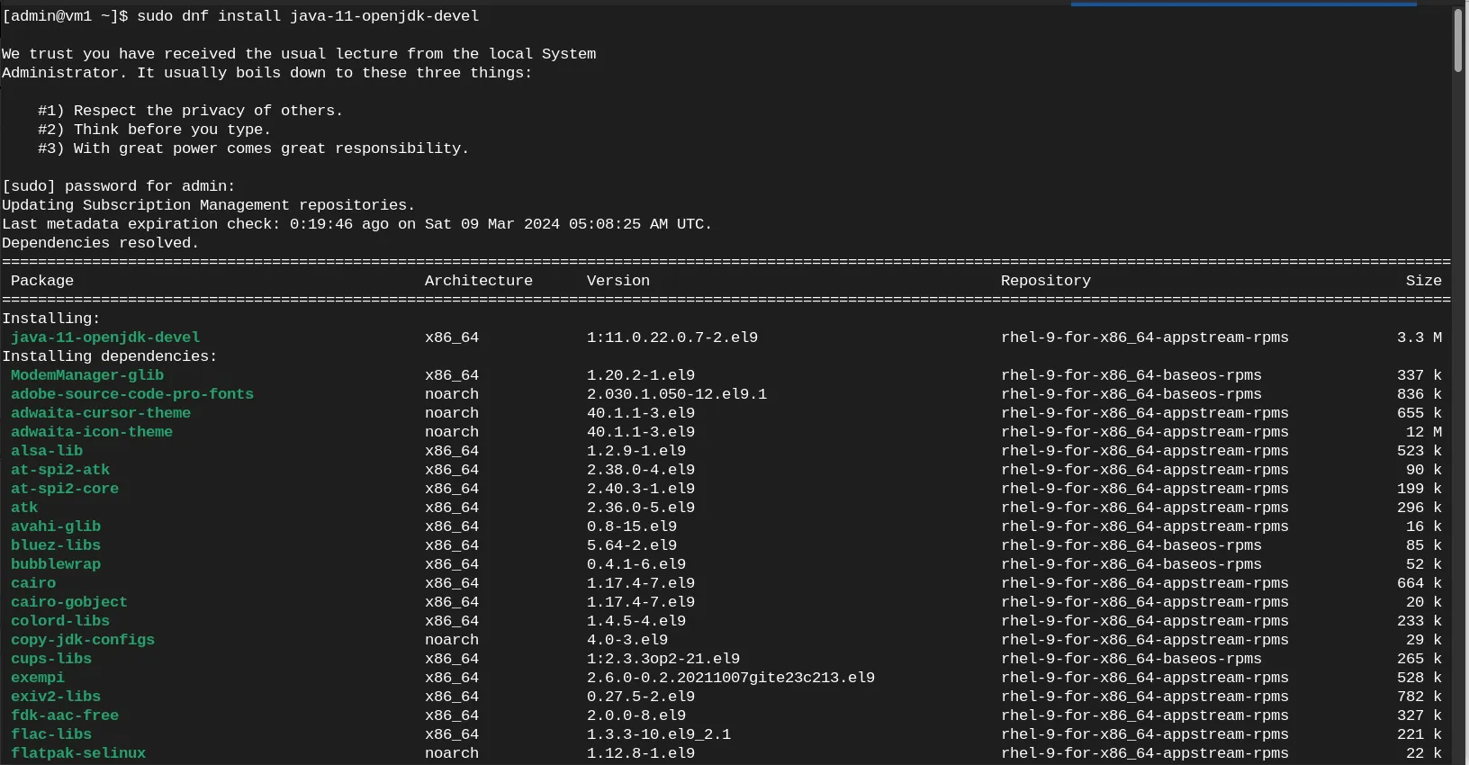Click the #2) Think before you type line
This screenshot has width=1469, height=765.
click(155, 130)
